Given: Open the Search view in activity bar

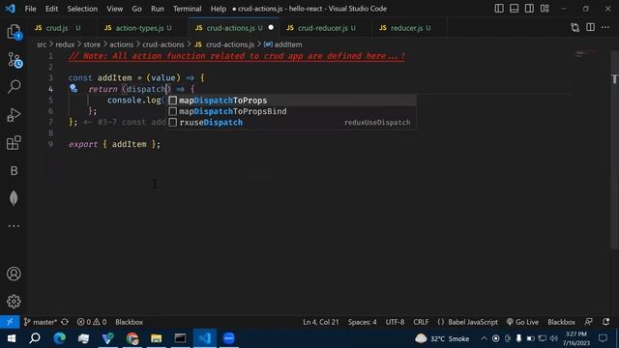Looking at the screenshot, I should pyautogui.click(x=14, y=87).
